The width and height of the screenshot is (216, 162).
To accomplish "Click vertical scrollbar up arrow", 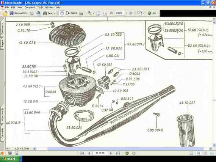I will (214, 22).
